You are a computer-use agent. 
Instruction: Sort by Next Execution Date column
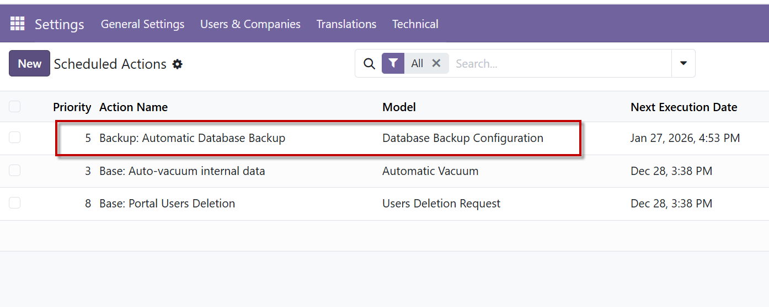[x=683, y=107]
